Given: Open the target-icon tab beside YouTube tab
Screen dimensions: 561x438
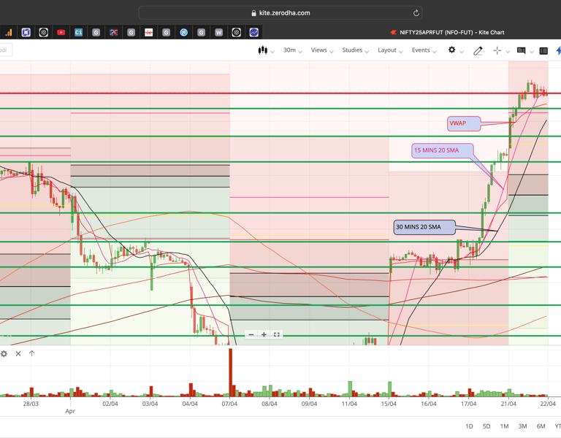Looking at the screenshot, I should pos(43,33).
